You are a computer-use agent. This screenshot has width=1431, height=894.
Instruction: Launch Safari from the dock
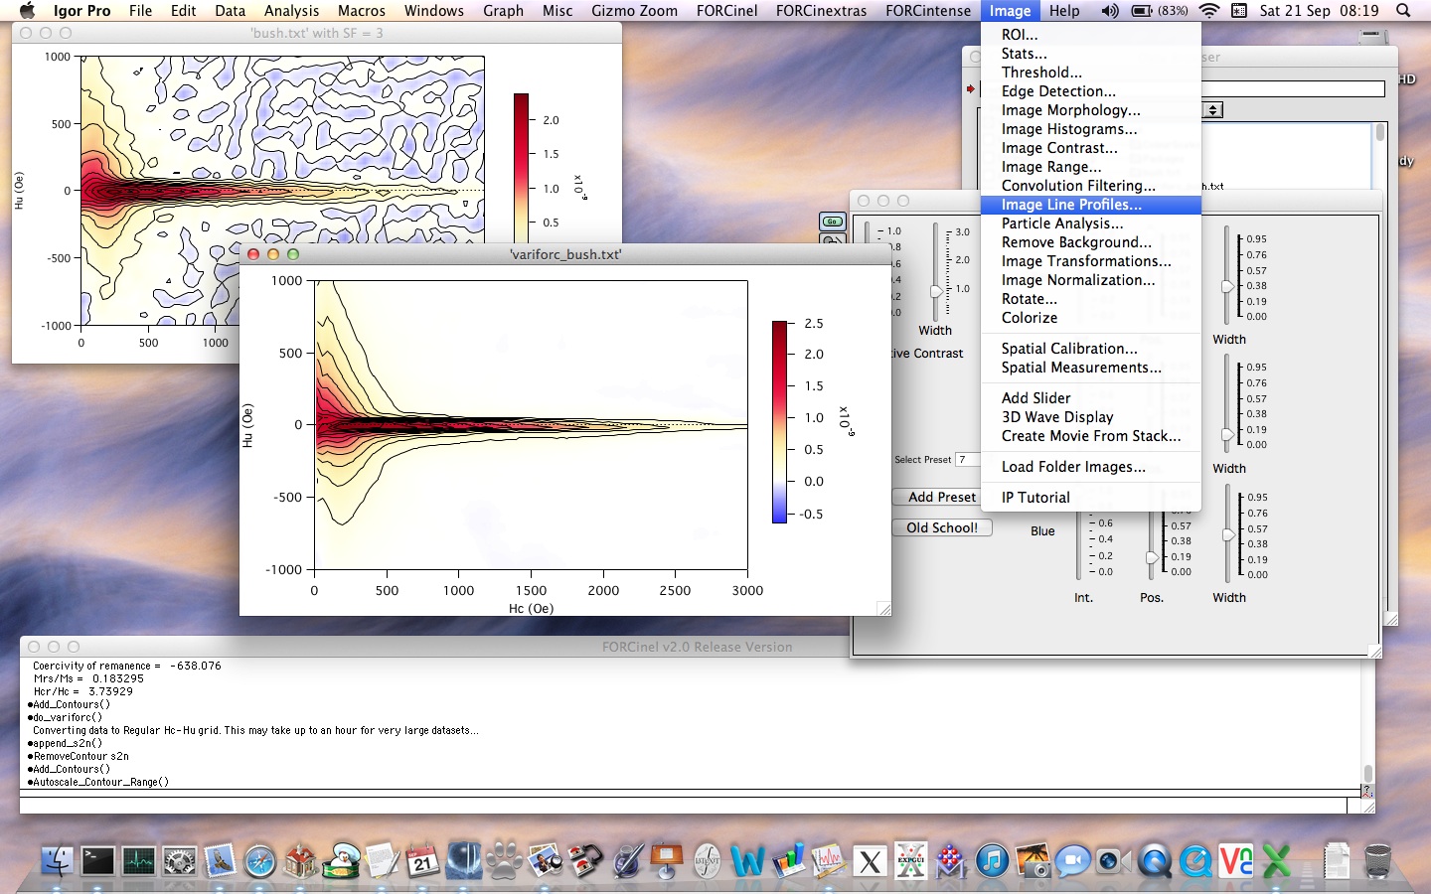point(260,861)
